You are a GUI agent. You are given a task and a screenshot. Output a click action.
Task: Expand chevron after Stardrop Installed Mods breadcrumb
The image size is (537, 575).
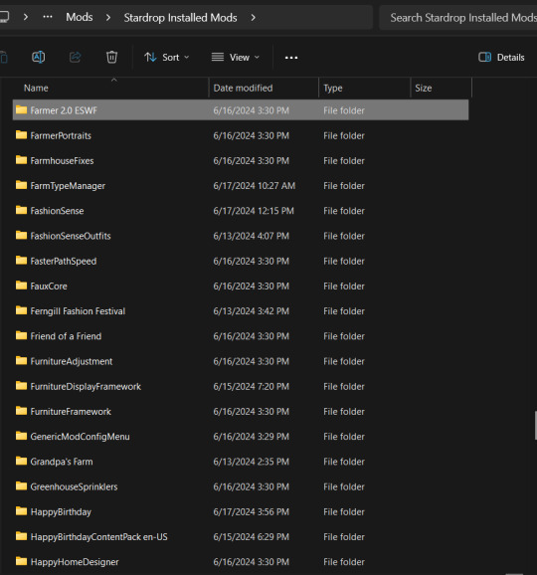point(253,17)
